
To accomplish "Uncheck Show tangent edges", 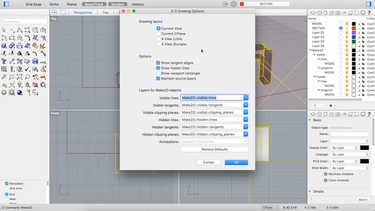I will pos(158,63).
